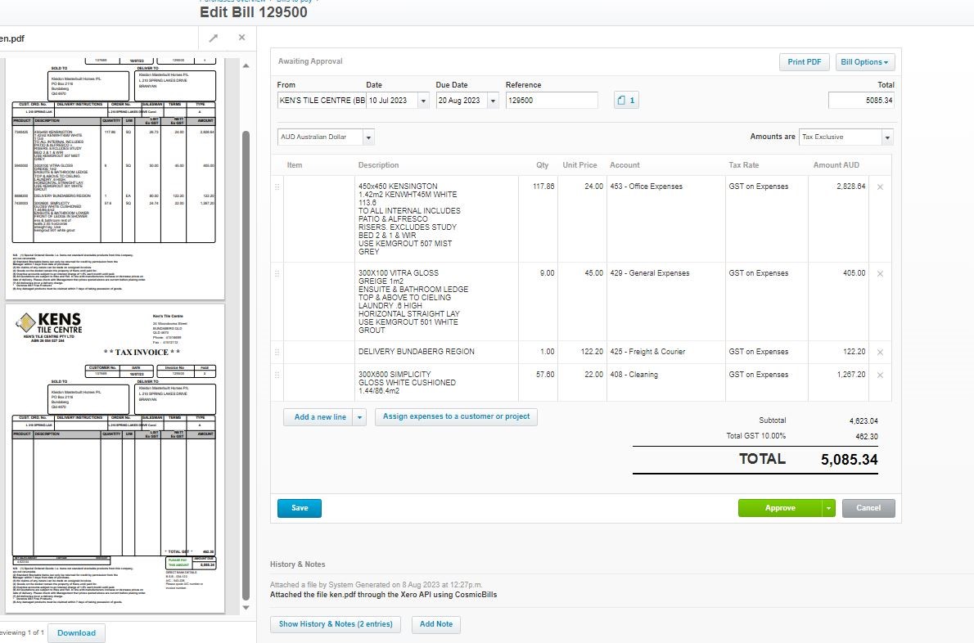The height and width of the screenshot is (643, 974).
Task: Click the 450x450 KENSINGTON description cell
Action: click(x=437, y=219)
